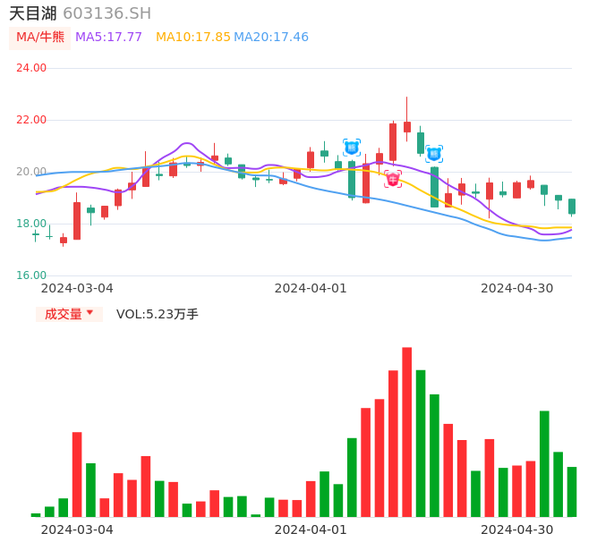Click the 2024-04-30 date label under the volume chart

pyautogui.click(x=516, y=529)
